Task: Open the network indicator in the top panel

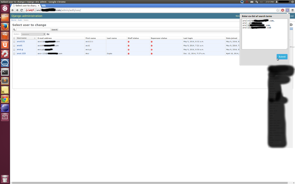Action: coord(257,2)
